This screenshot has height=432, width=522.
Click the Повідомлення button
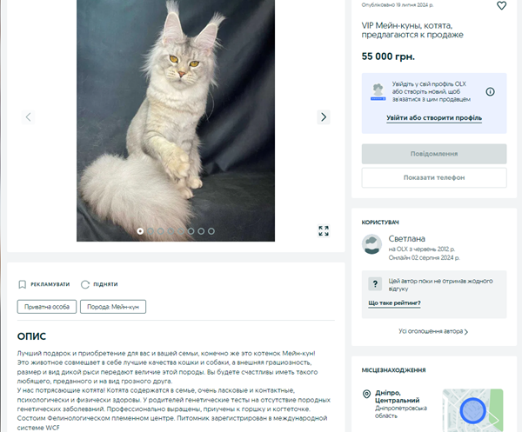click(434, 154)
